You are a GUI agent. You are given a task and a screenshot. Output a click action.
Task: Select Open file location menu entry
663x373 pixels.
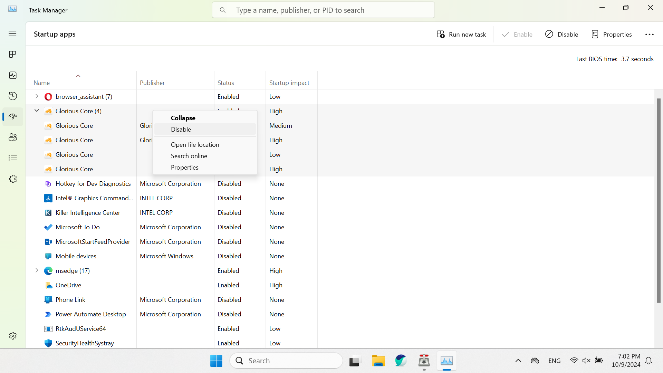[195, 144]
